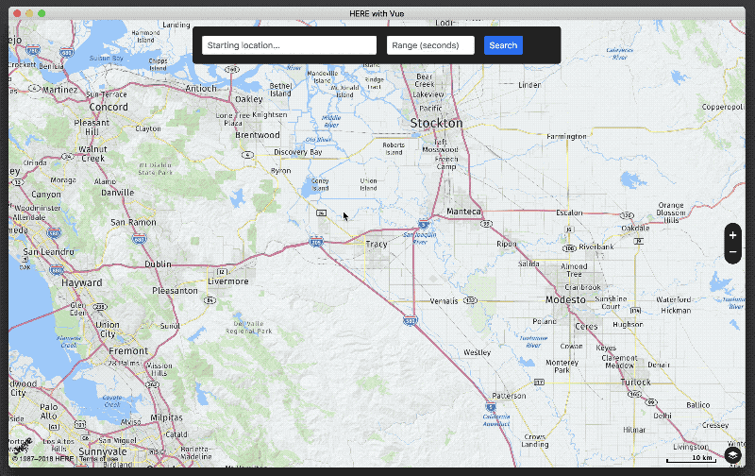The image size is (755, 476).
Task: Click the Starting location input field
Action: pyautogui.click(x=289, y=45)
